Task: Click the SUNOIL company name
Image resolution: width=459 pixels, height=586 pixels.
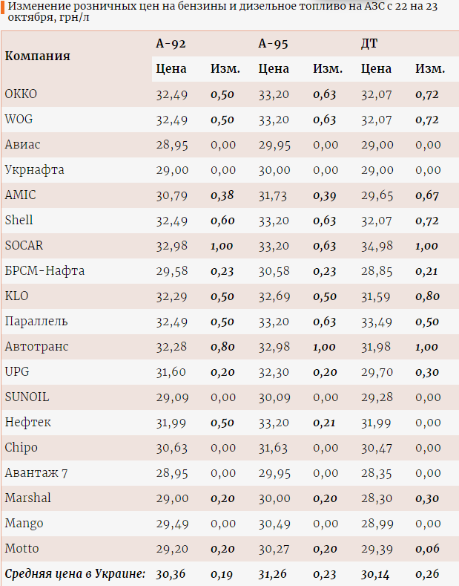Action: 27,397
